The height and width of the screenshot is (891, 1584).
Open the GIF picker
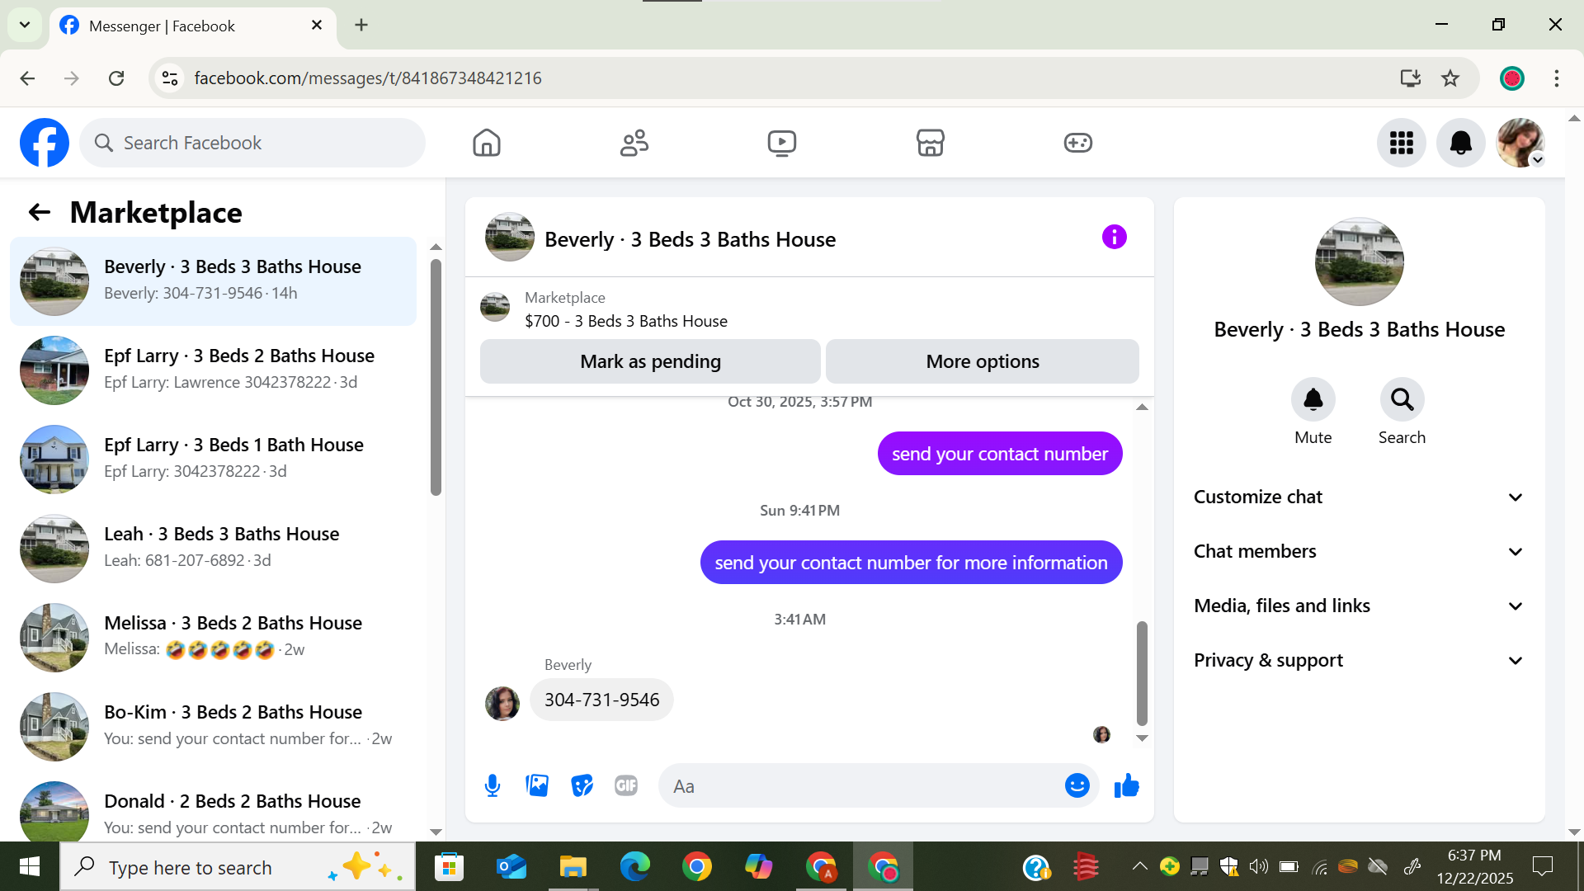click(x=626, y=785)
